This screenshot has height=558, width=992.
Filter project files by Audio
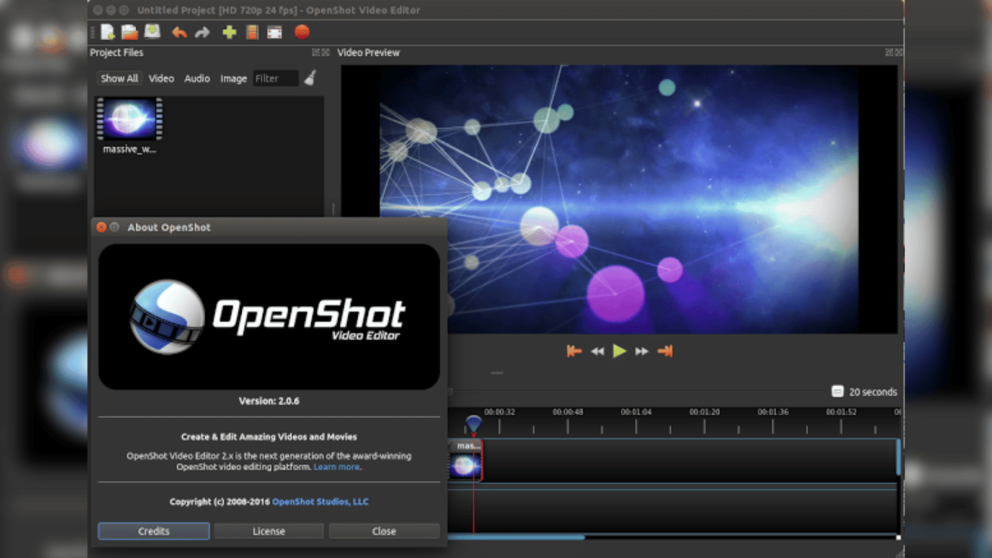coord(197,79)
